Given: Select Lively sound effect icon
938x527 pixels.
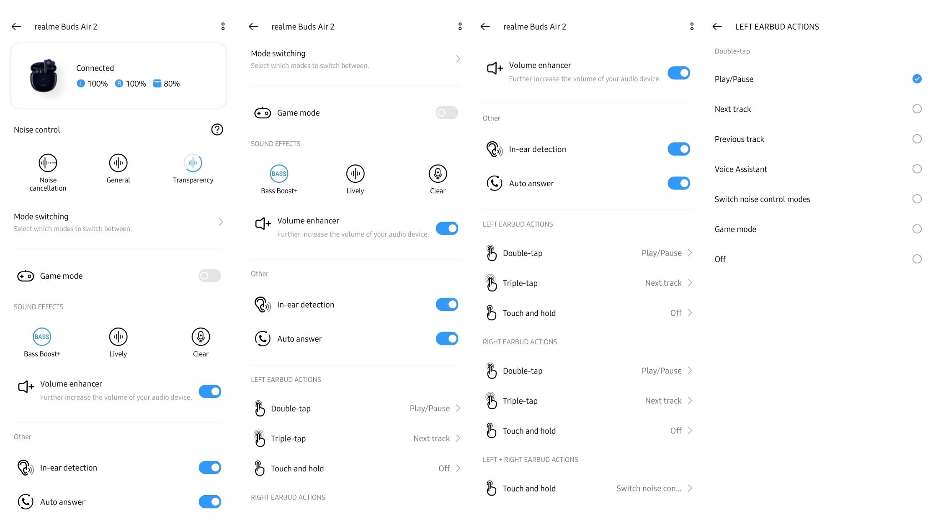Looking at the screenshot, I should (118, 336).
